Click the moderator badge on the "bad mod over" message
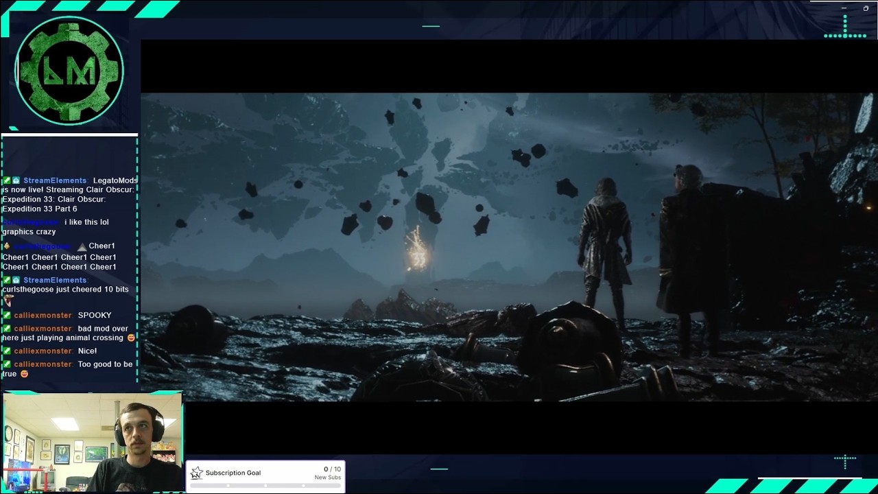The height and width of the screenshot is (494, 878). click(7, 329)
